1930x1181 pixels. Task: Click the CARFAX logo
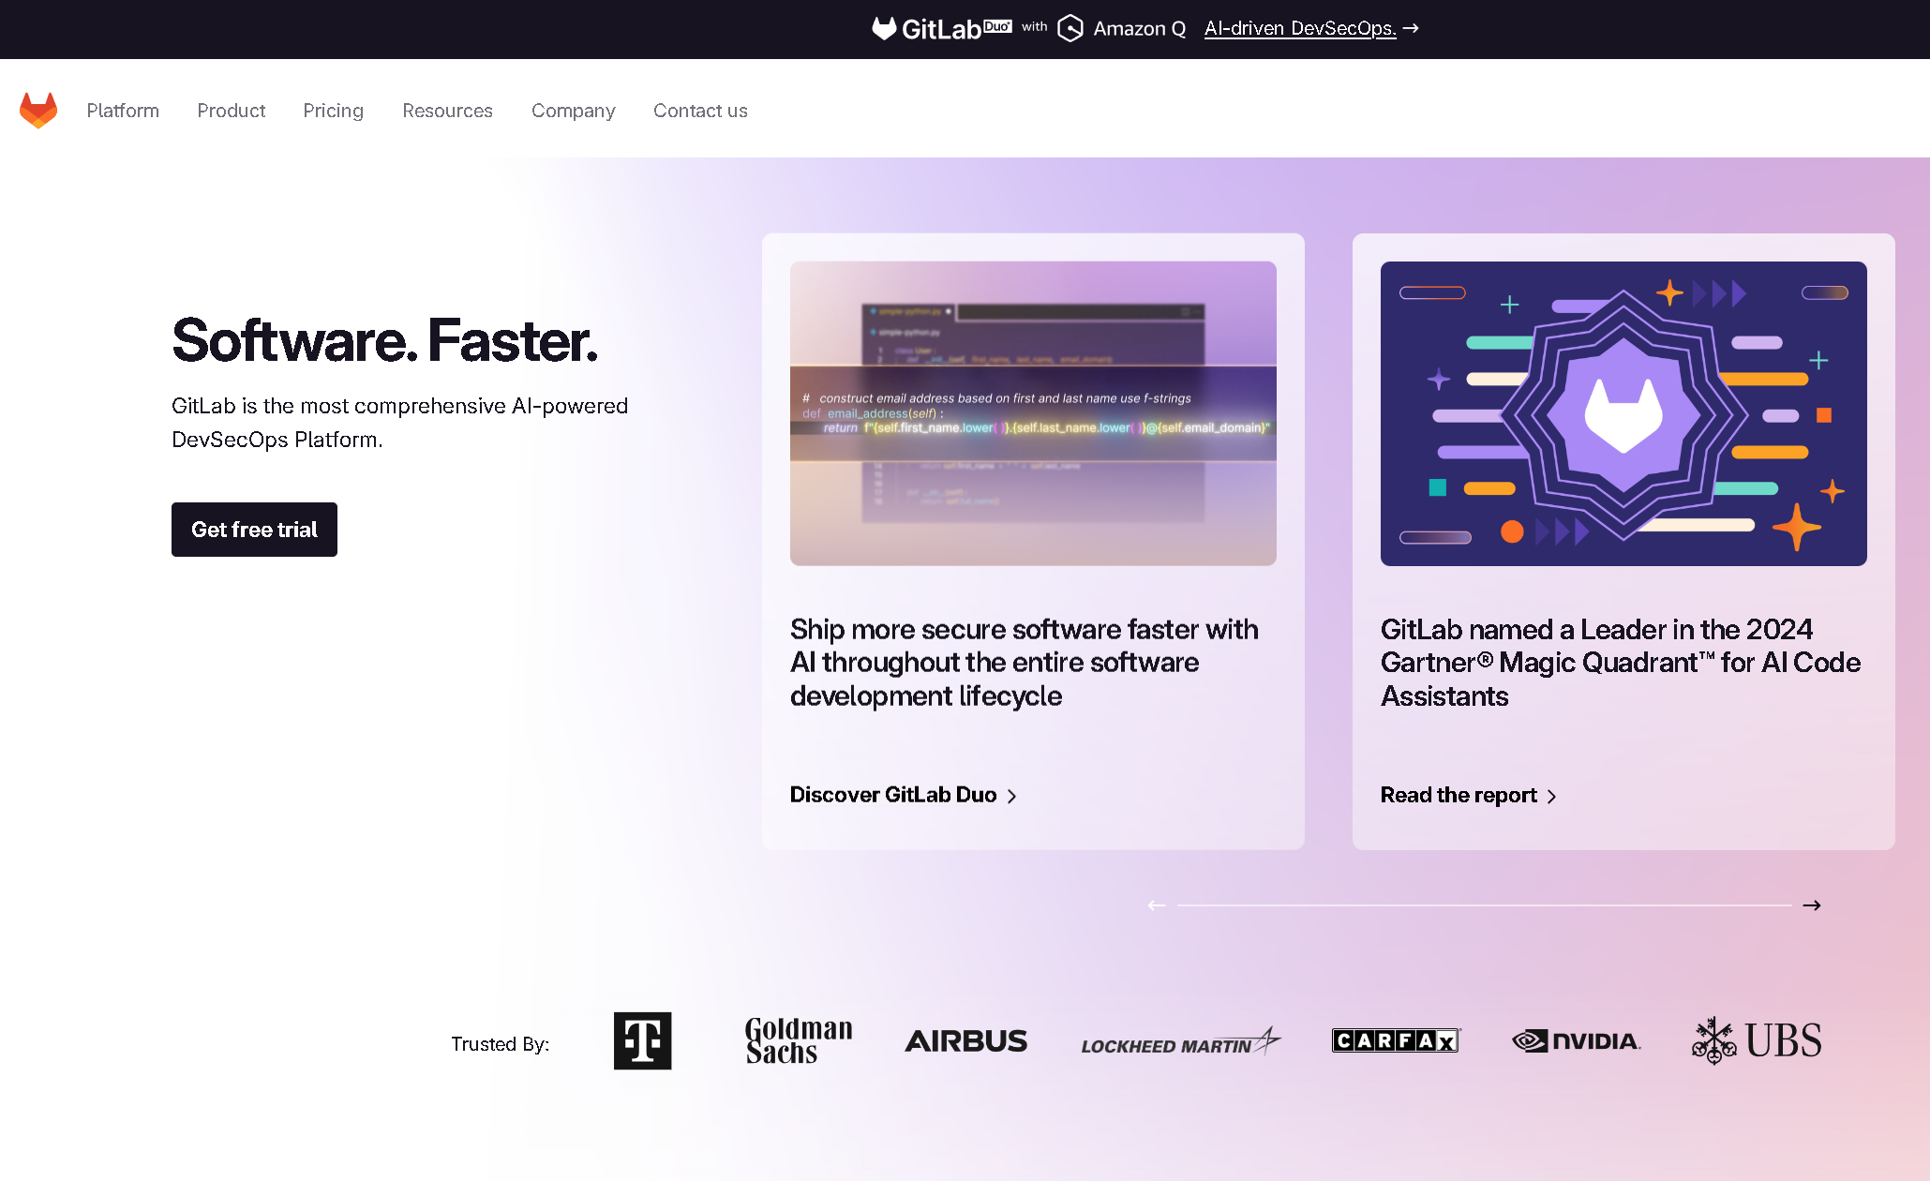click(x=1396, y=1040)
